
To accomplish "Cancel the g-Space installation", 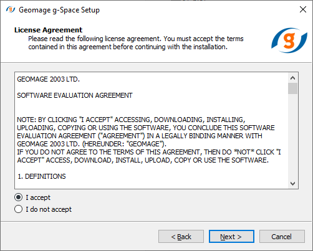I will (x=282, y=237).
